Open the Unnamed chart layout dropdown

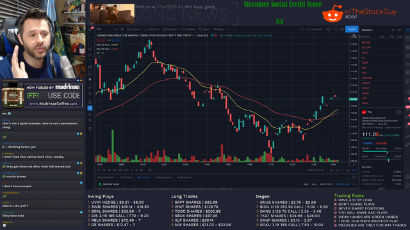tap(315, 29)
